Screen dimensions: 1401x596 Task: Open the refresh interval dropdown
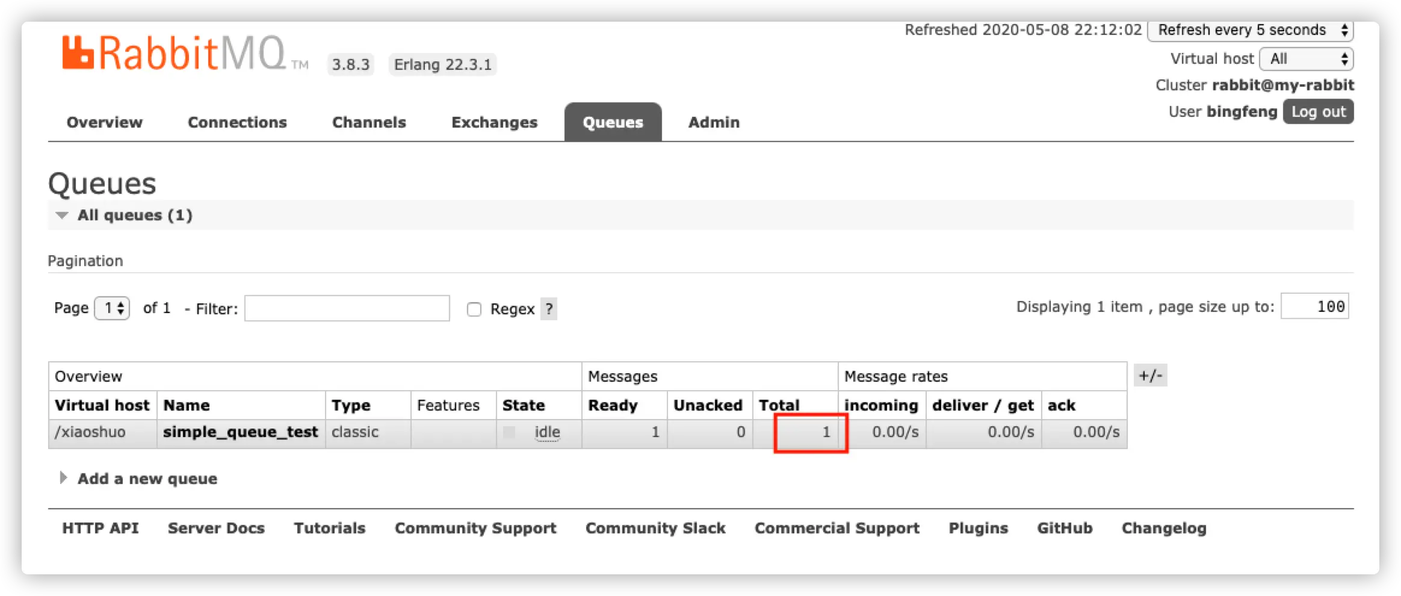click(1251, 30)
